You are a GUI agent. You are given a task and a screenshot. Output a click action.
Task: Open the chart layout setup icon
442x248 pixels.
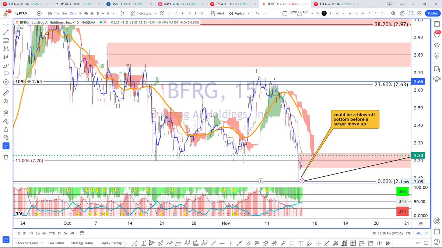(285, 13)
